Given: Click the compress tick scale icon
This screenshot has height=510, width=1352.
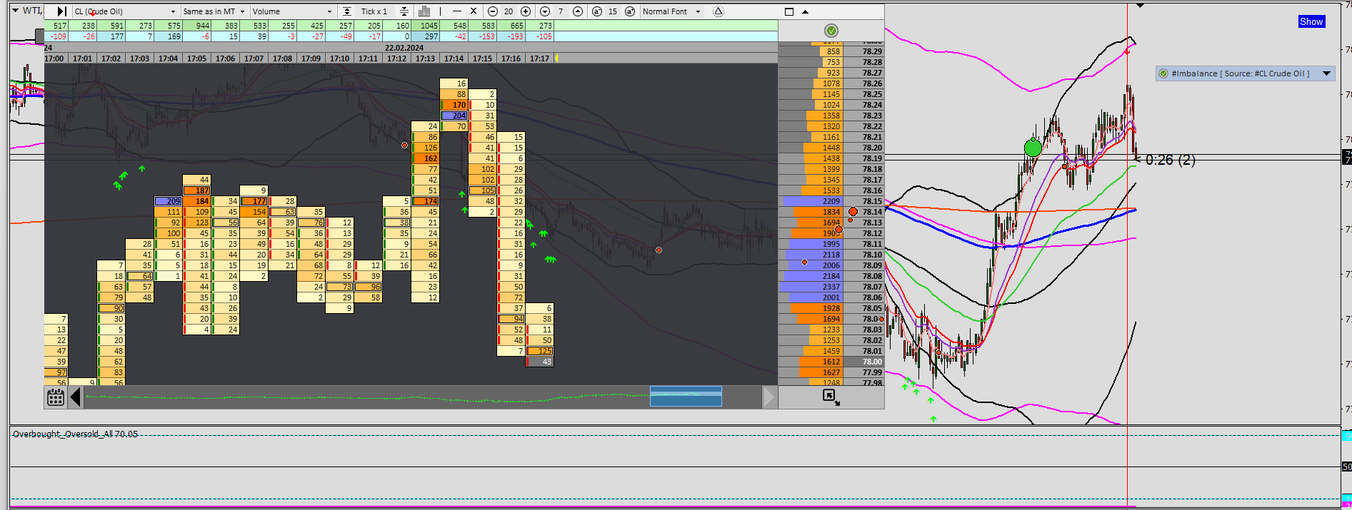Looking at the screenshot, I should (x=404, y=11).
